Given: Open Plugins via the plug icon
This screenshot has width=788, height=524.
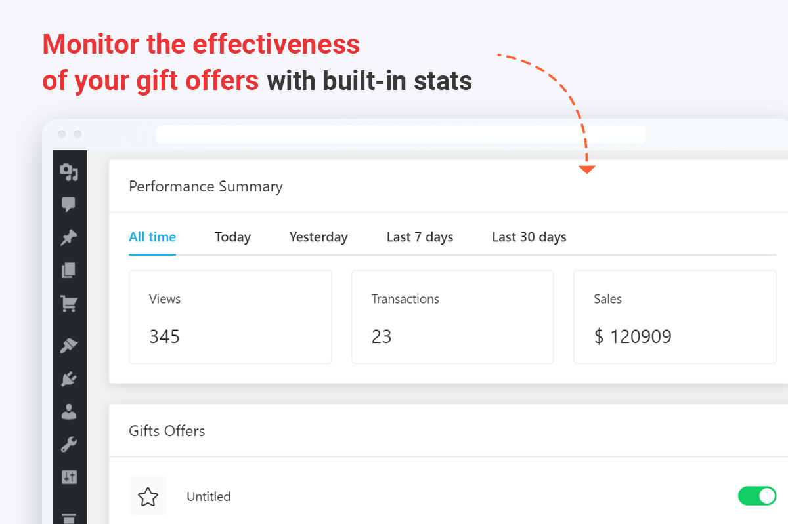Looking at the screenshot, I should 69,378.
